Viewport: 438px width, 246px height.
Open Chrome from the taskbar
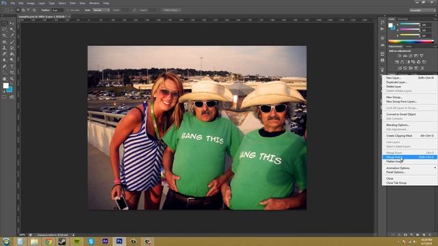click(49, 241)
